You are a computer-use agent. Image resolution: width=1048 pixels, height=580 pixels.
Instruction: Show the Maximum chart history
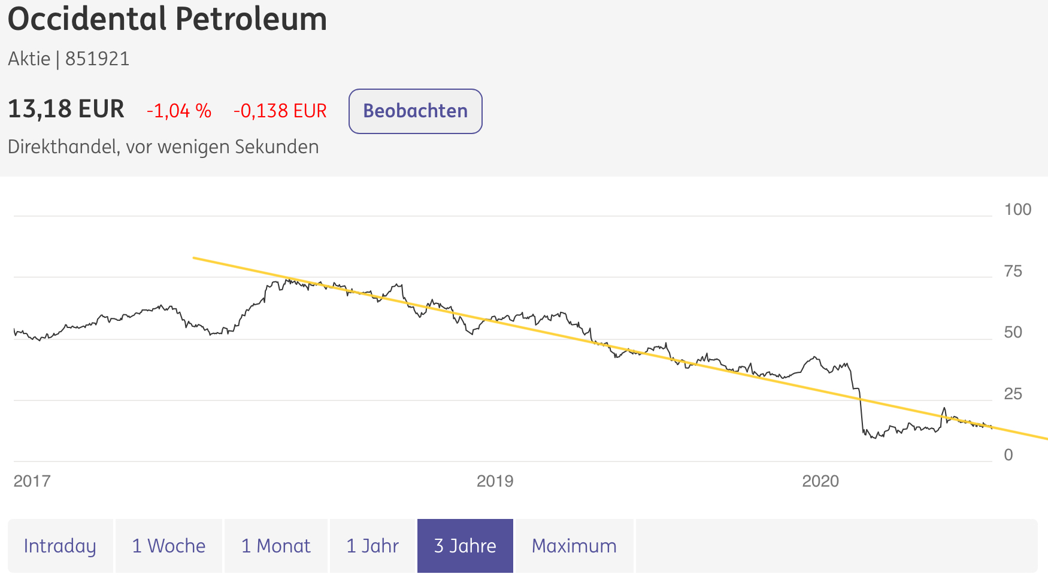point(573,545)
